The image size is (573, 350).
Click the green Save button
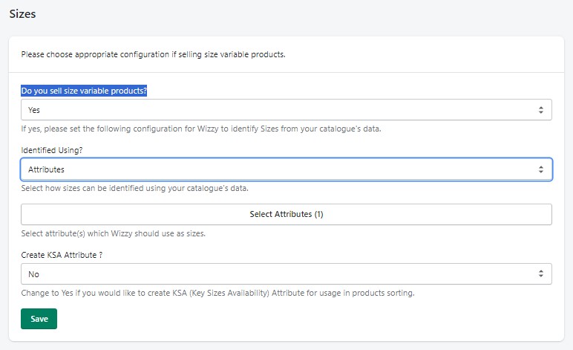[x=39, y=319]
